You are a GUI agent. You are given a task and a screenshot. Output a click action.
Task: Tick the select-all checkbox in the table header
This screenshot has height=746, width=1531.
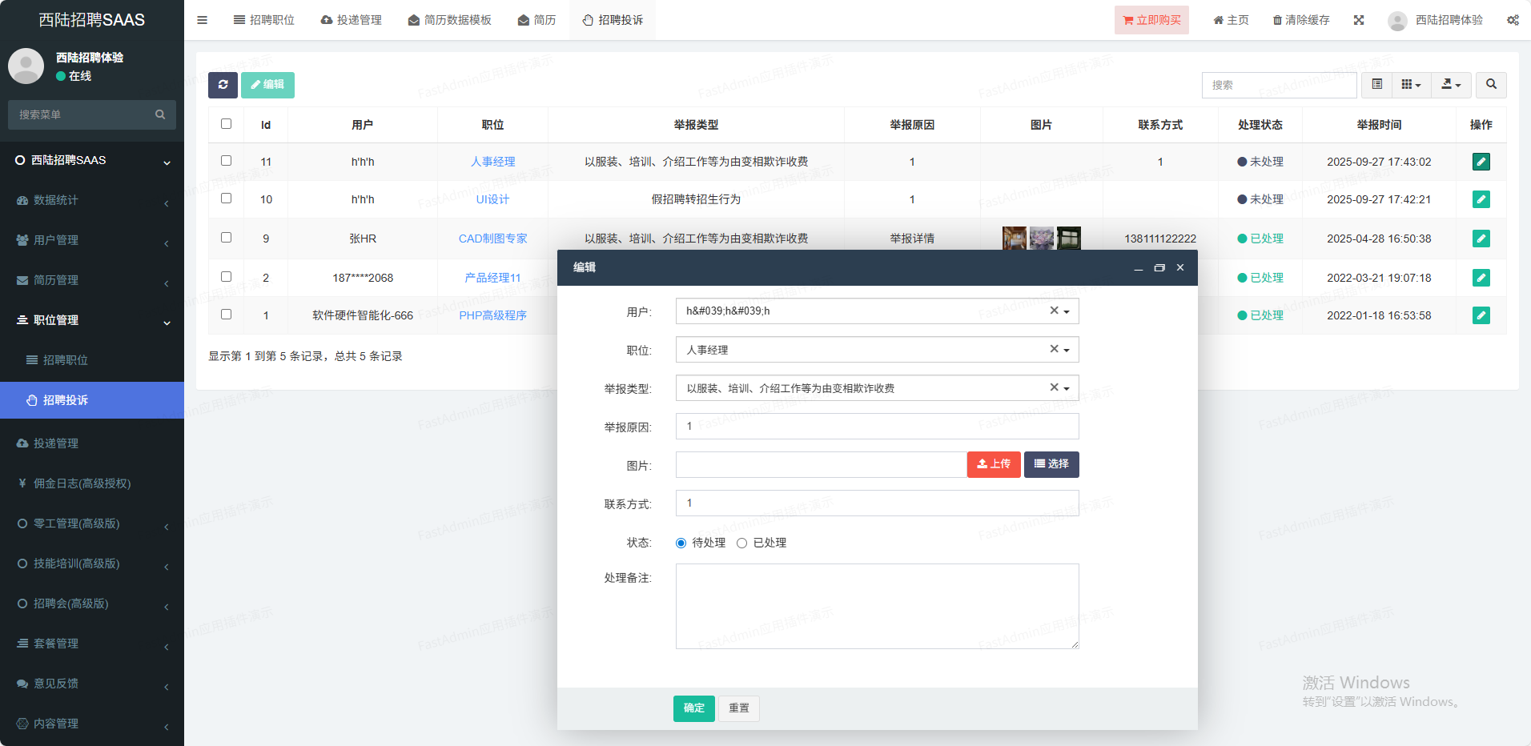(x=226, y=124)
